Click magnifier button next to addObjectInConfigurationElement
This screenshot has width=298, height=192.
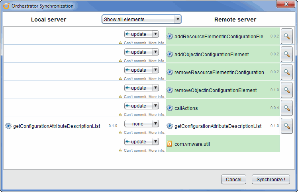click(x=286, y=54)
